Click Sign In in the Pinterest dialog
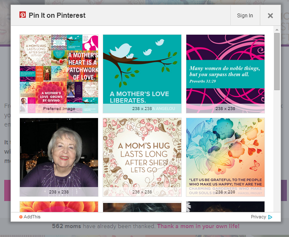The height and width of the screenshot is (237, 289). point(245,16)
